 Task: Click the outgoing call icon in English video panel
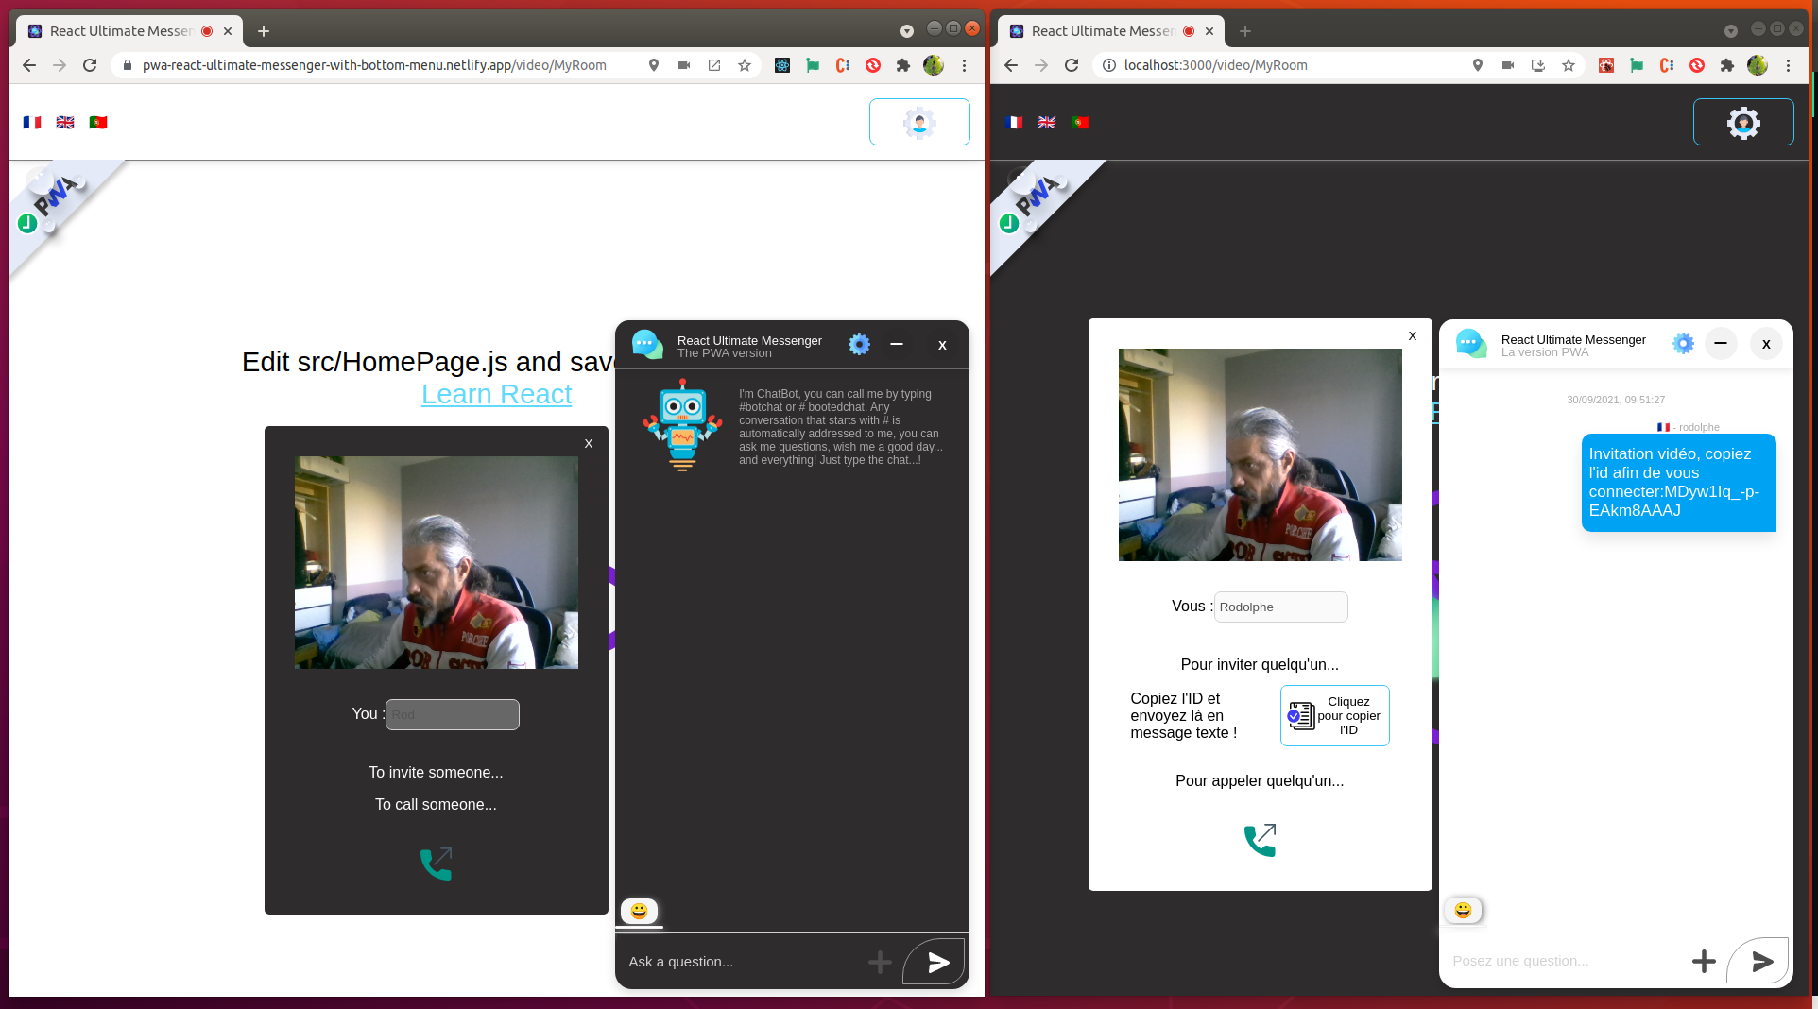click(x=436, y=864)
